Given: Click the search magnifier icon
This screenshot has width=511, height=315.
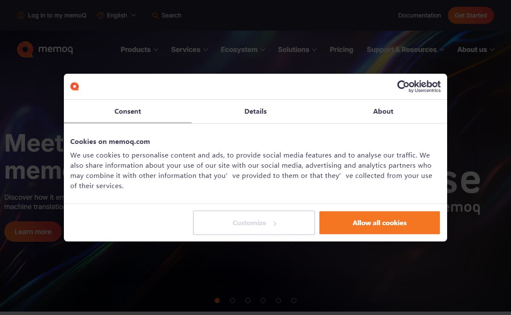Looking at the screenshot, I should tap(155, 15).
